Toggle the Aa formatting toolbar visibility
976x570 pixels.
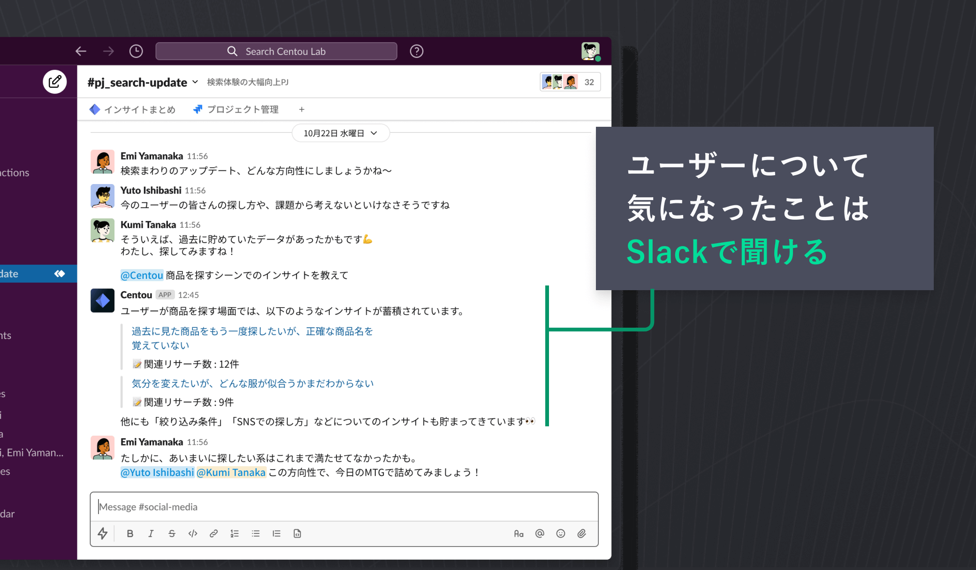[x=518, y=533]
